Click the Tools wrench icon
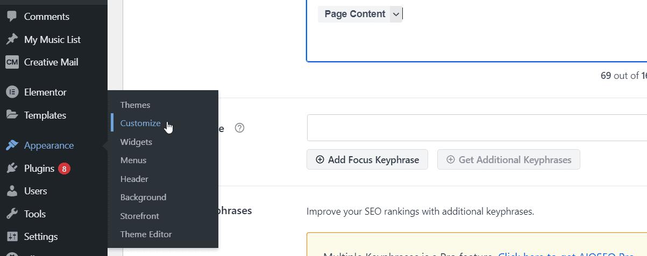Screen dimensions: 647x256 tap(12, 214)
